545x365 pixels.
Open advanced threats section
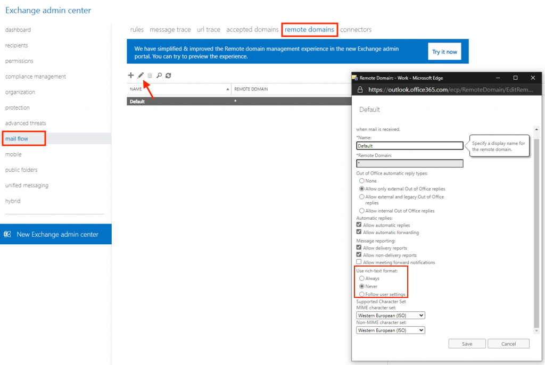click(x=26, y=123)
